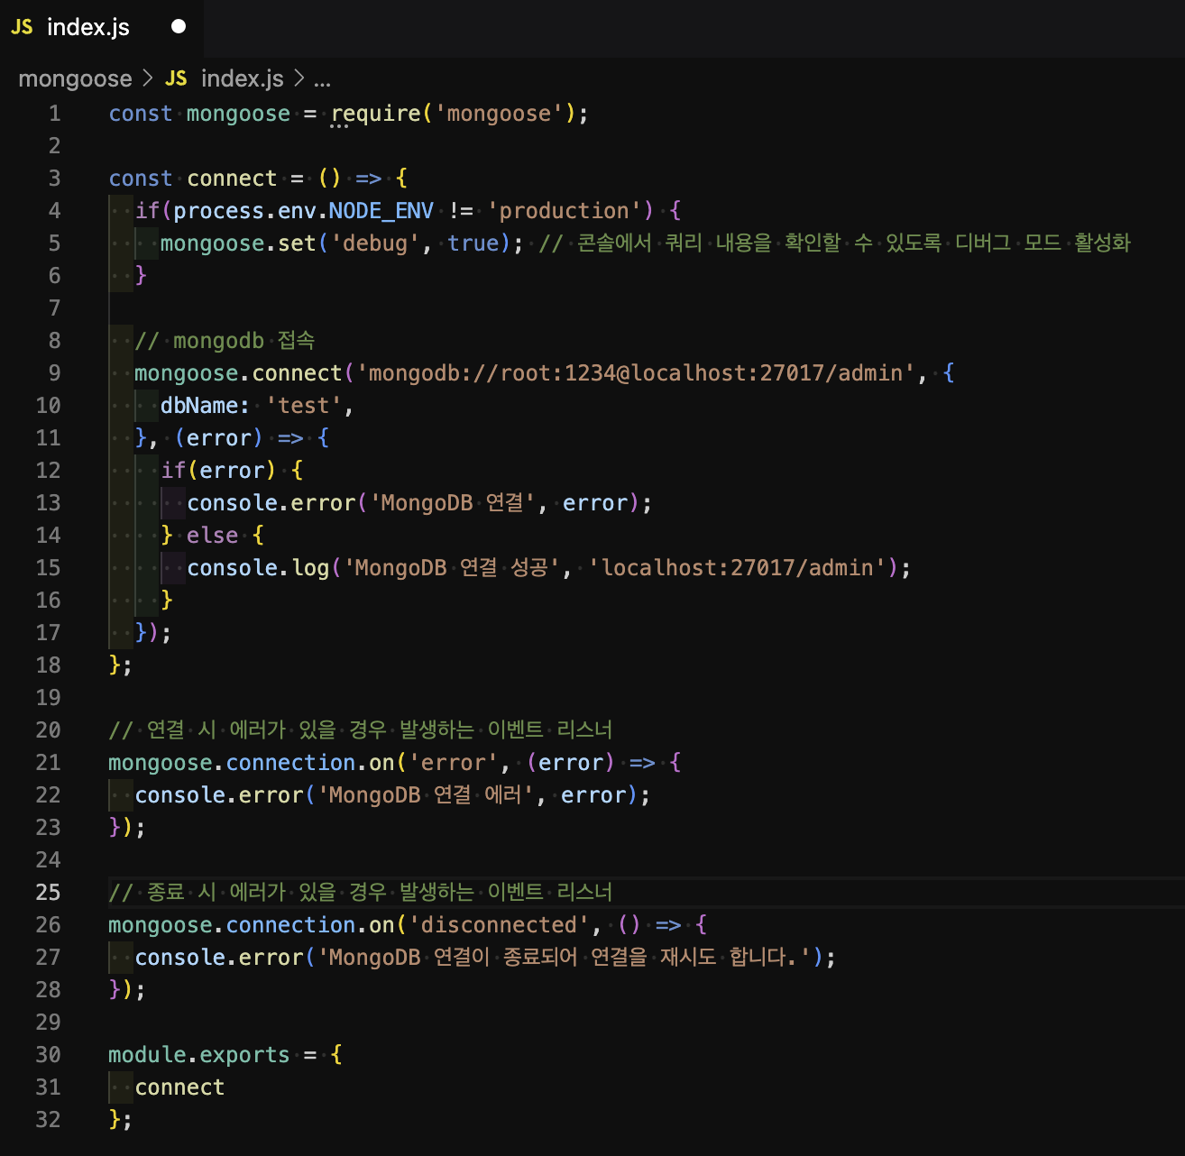Click the else keyword on line 14
Viewport: 1185px width, 1156px height.
(x=213, y=536)
